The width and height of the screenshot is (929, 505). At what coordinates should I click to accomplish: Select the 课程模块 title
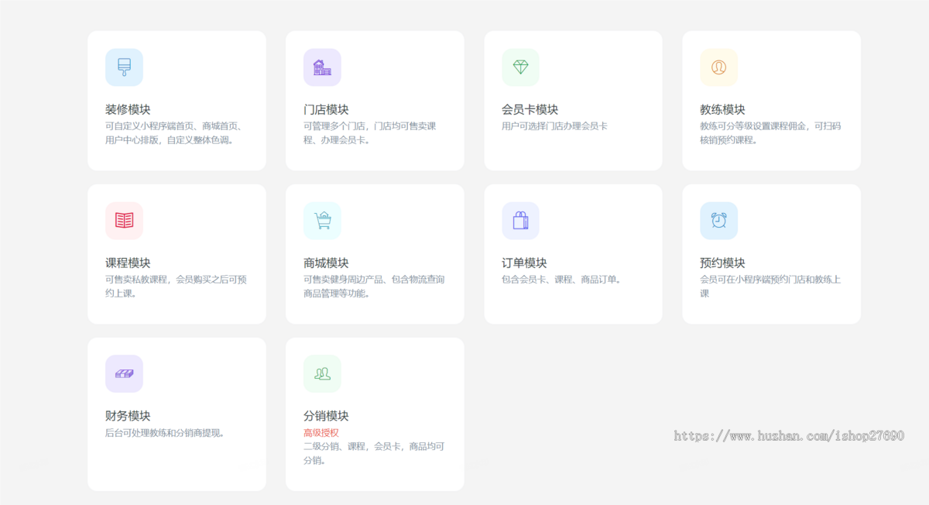pyautogui.click(x=128, y=263)
